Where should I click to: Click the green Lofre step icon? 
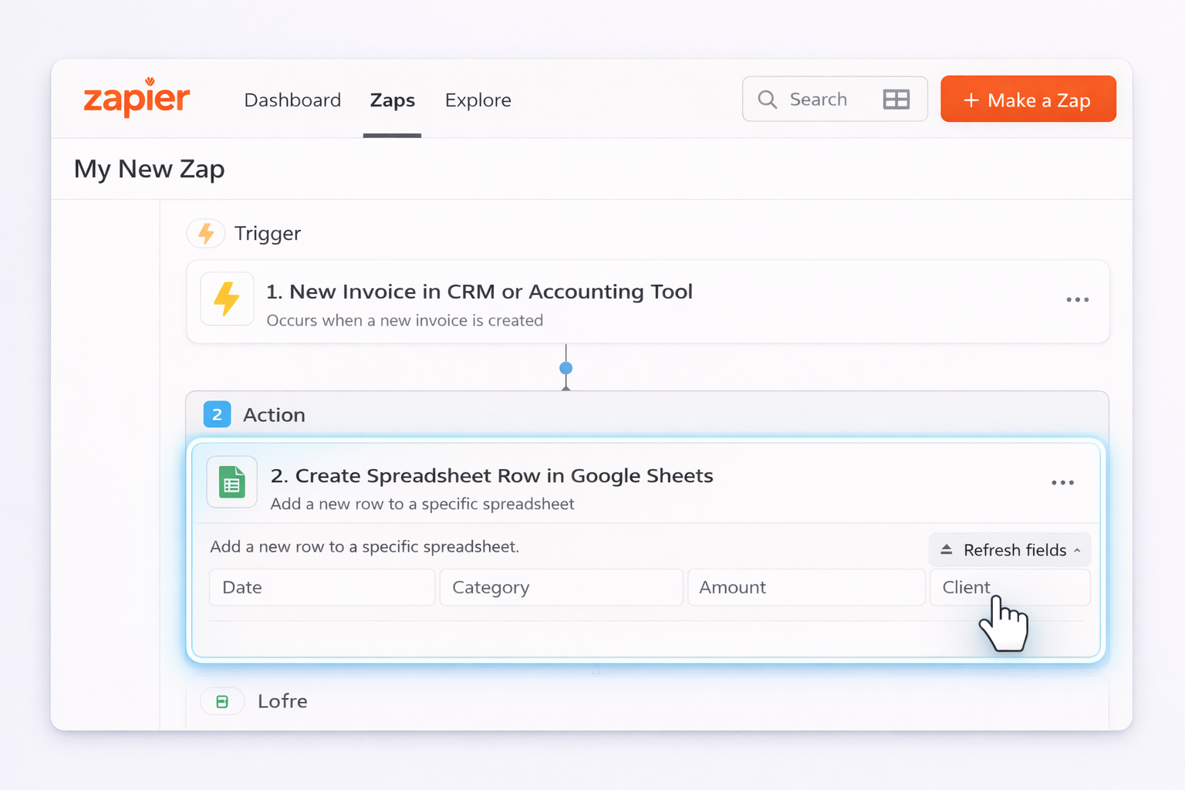click(x=222, y=701)
